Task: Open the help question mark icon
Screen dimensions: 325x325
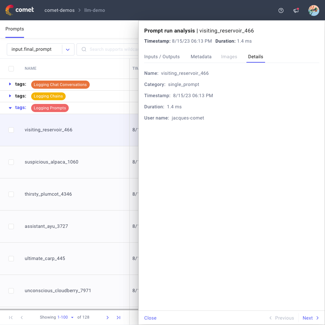Action: pos(281,10)
